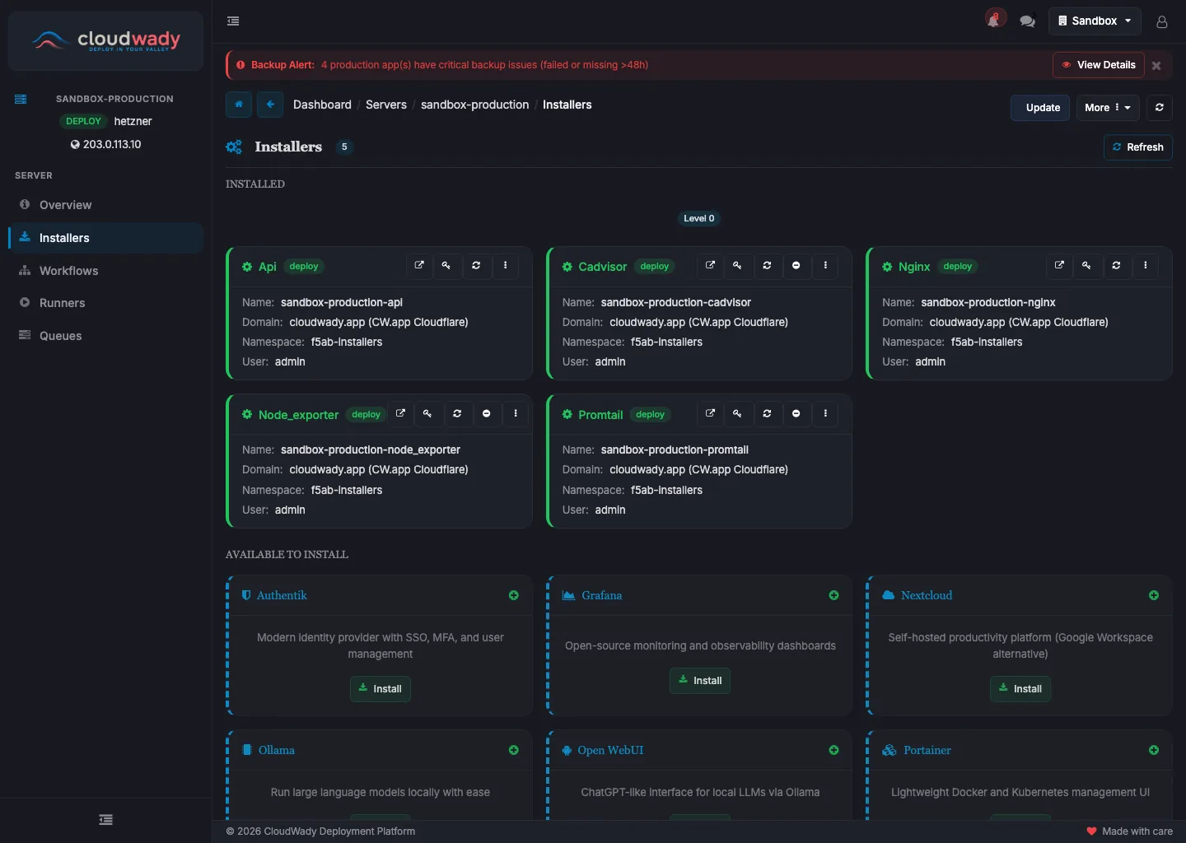Viewport: 1186px width, 843px height.
Task: Click the Portainer plus icon
Action: click(x=1154, y=750)
